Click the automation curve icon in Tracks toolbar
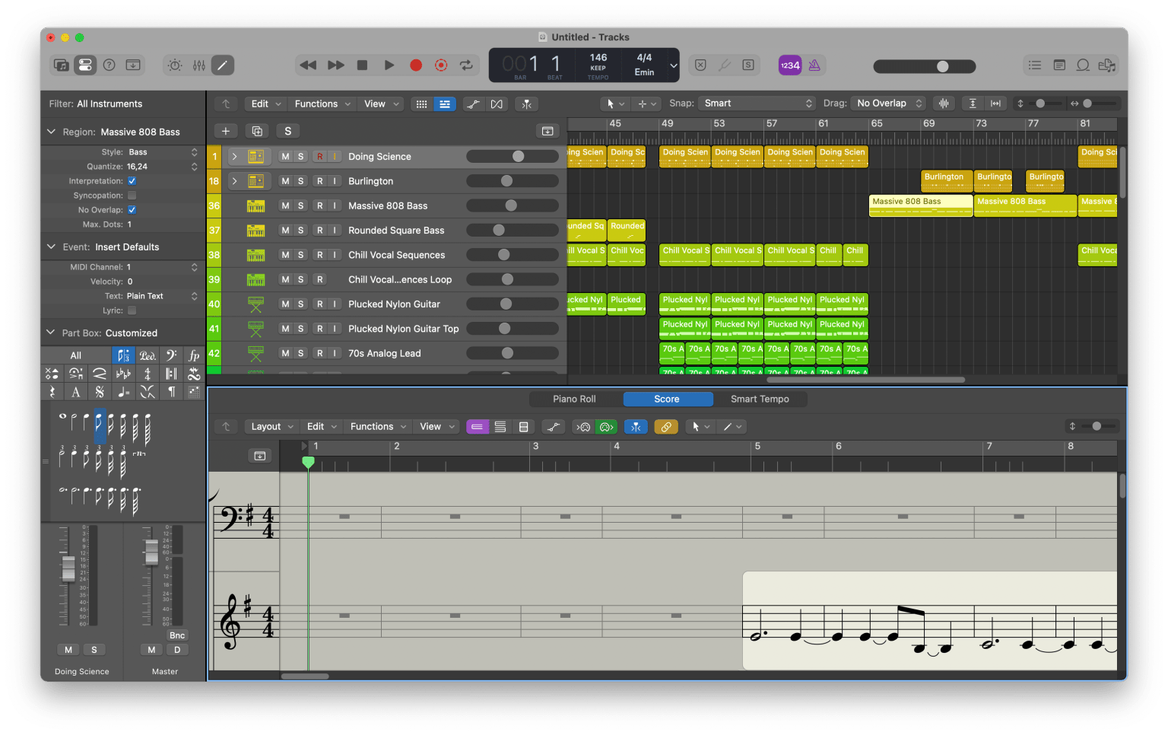Viewport: 1168px width, 735px height. coord(473,103)
